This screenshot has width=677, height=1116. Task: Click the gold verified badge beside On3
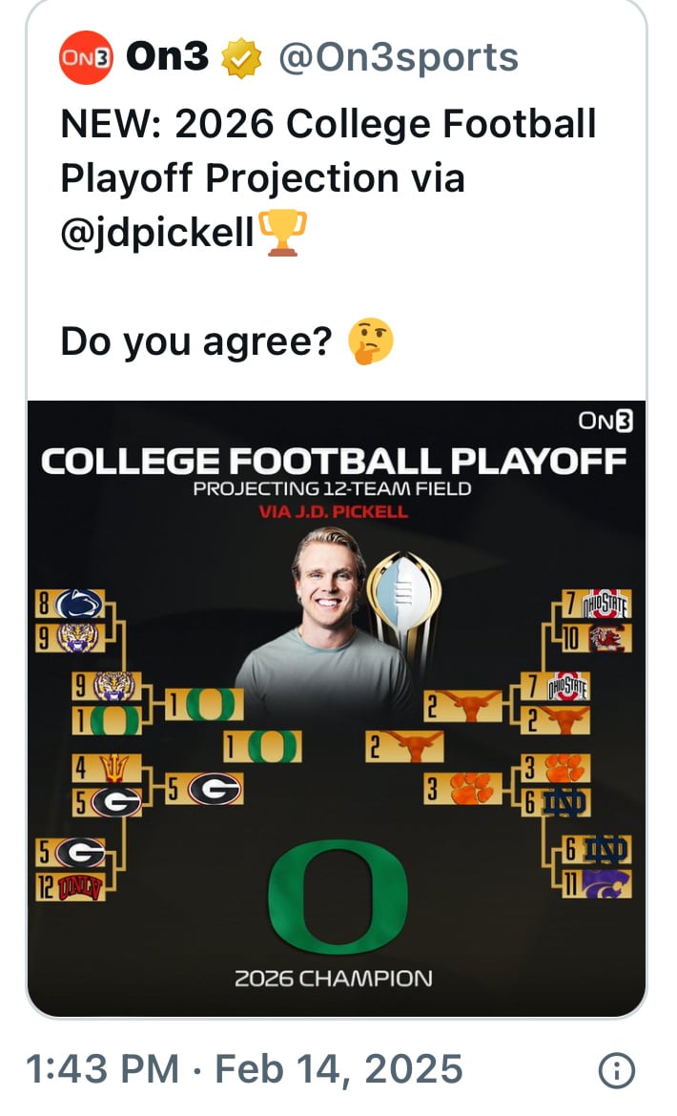coord(241,59)
